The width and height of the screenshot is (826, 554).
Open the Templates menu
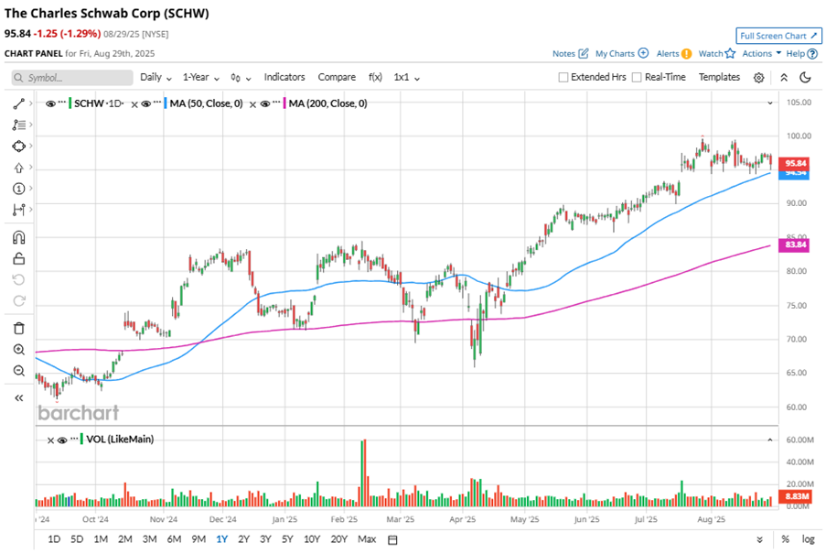(719, 77)
